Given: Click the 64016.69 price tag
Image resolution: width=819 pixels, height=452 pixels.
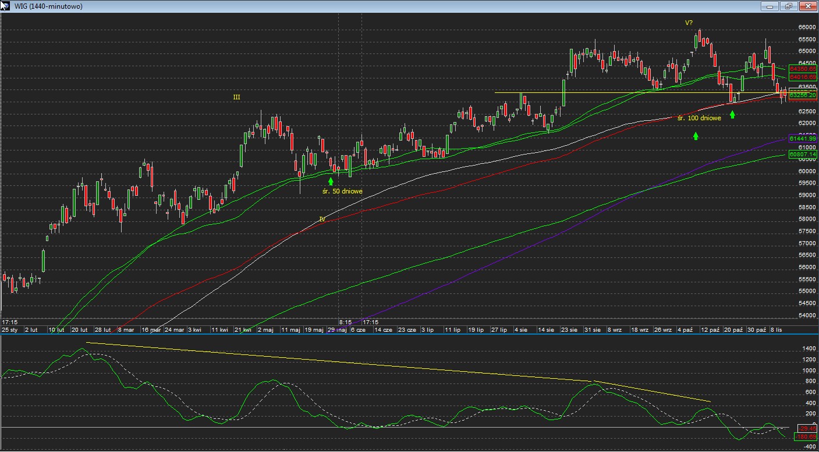Looking at the screenshot, I should (803, 77).
